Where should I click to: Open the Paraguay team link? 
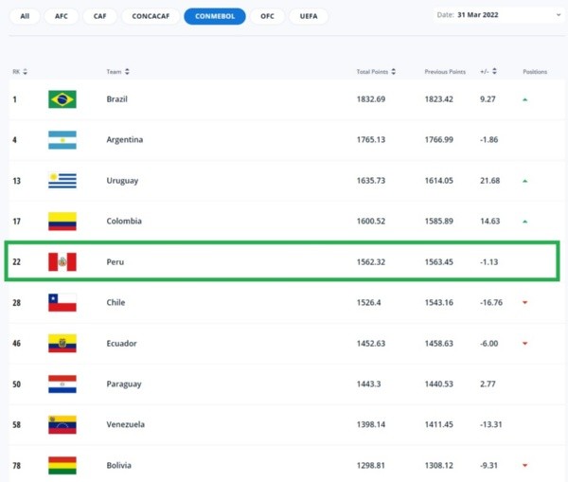[x=124, y=384]
